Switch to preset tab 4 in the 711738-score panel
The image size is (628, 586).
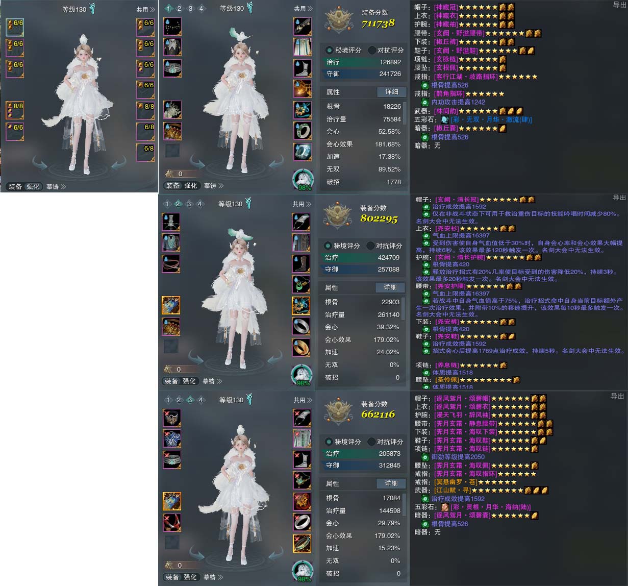(201, 8)
